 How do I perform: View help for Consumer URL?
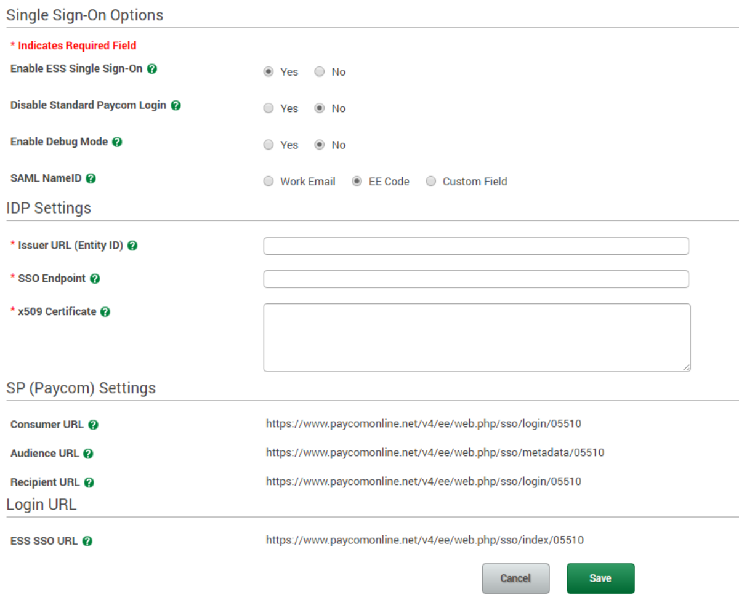[x=92, y=424]
